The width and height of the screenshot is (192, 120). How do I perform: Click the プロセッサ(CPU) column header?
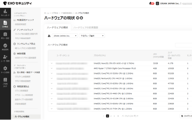pyautogui.click(x=99, y=56)
